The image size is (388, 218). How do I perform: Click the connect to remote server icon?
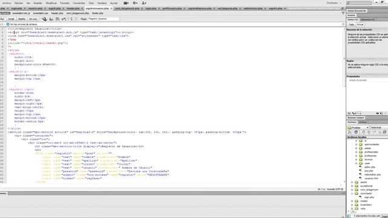350,132
